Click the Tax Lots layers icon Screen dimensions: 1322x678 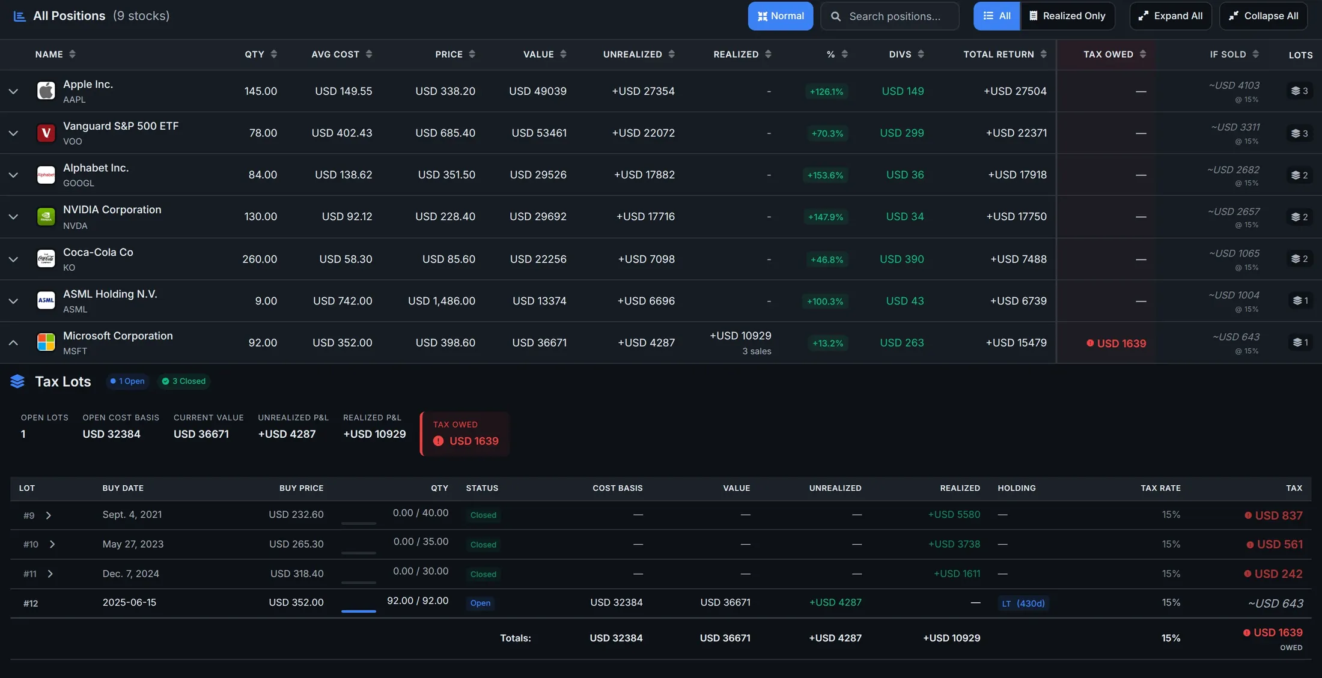tap(17, 381)
